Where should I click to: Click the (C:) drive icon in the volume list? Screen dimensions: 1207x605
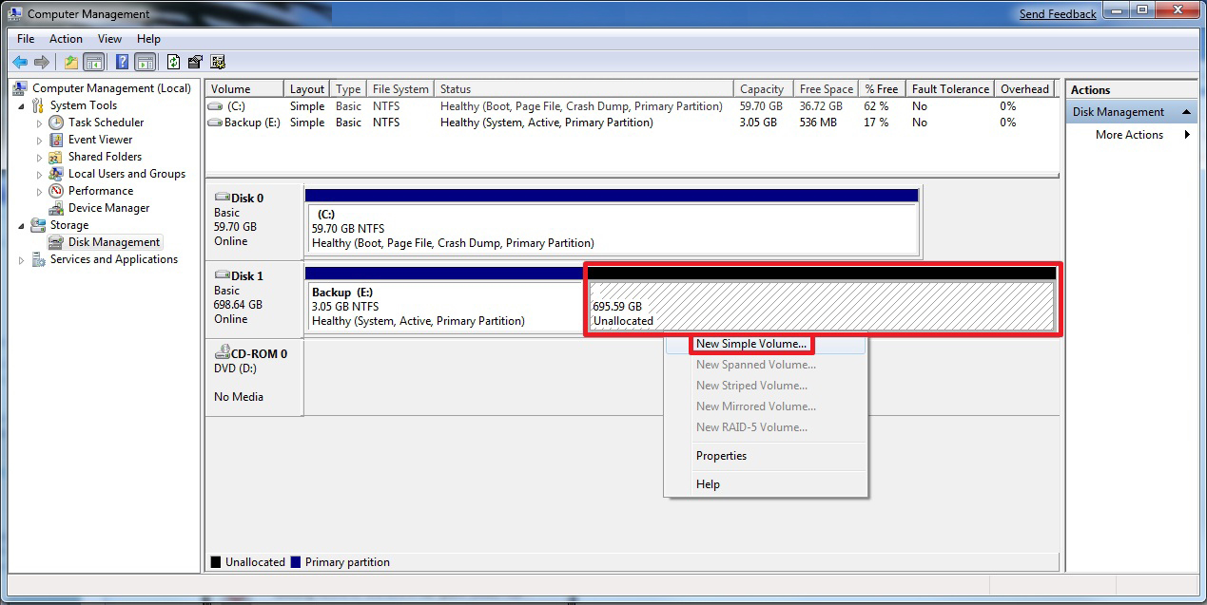[x=216, y=106]
